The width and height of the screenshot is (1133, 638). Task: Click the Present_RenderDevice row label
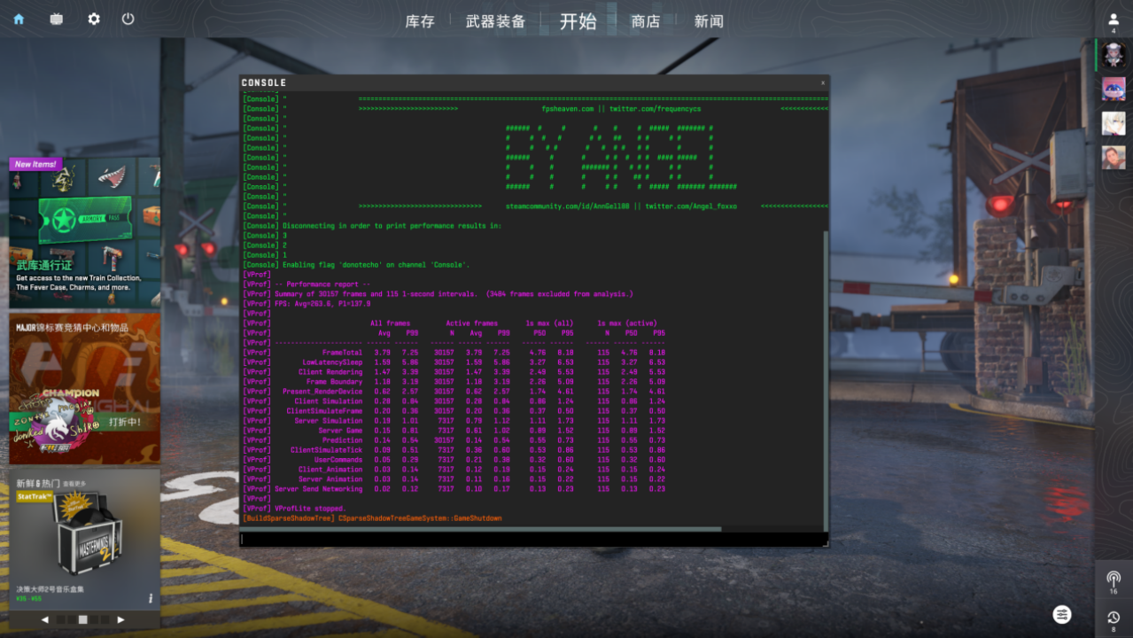(322, 391)
